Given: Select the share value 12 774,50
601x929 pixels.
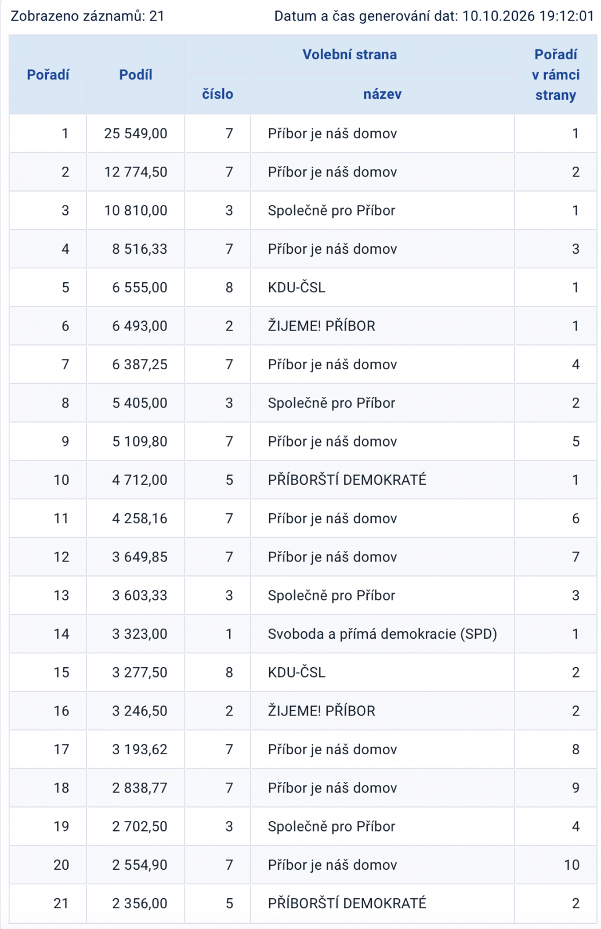Looking at the screenshot, I should [x=136, y=172].
